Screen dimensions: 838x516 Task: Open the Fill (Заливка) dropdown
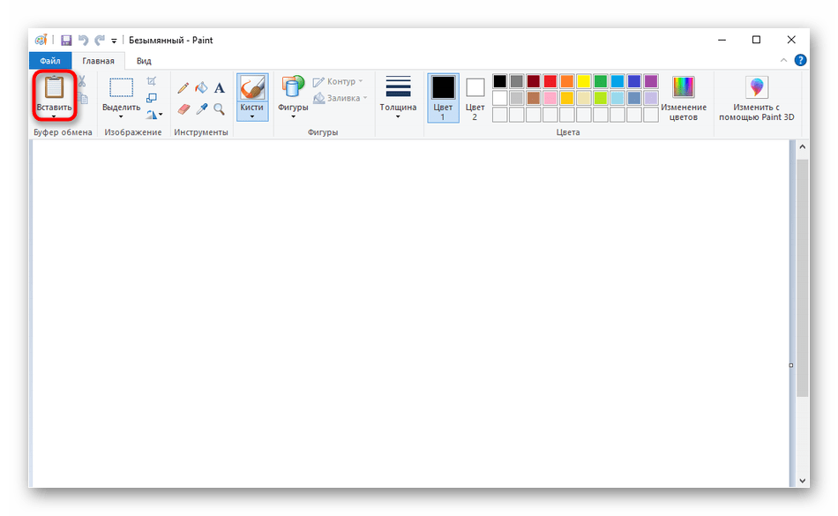point(340,98)
